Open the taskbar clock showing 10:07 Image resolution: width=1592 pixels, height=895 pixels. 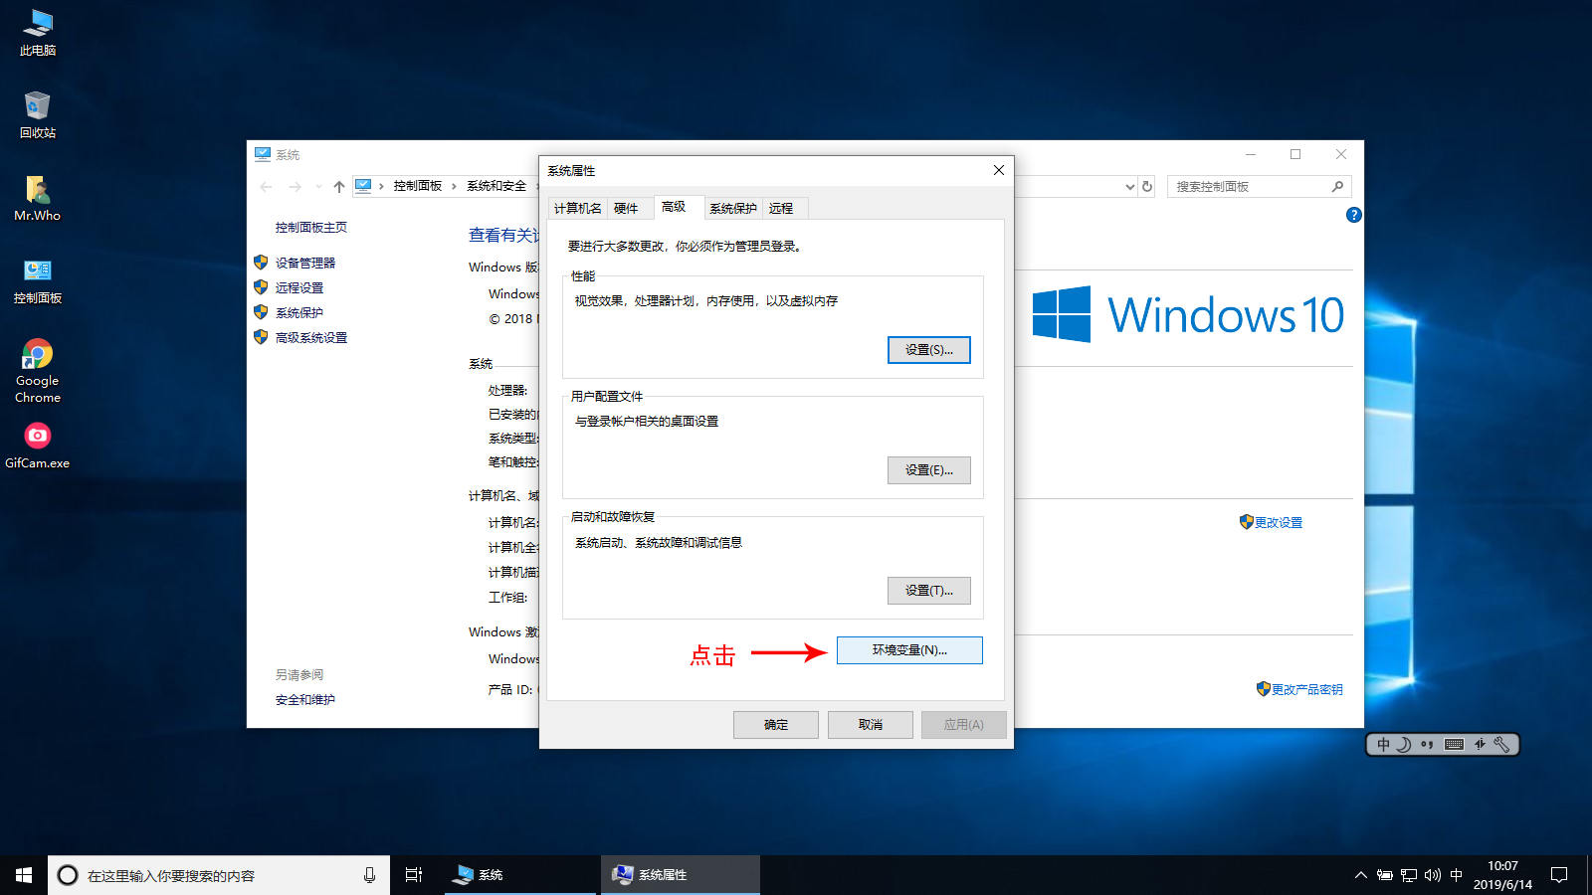(1502, 875)
